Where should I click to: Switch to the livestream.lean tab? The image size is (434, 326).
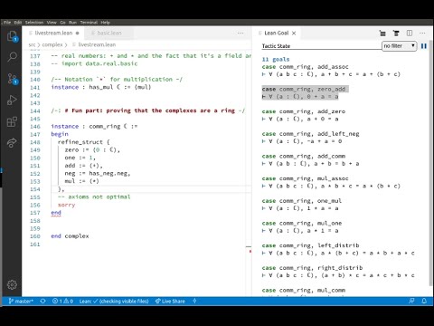53,33
